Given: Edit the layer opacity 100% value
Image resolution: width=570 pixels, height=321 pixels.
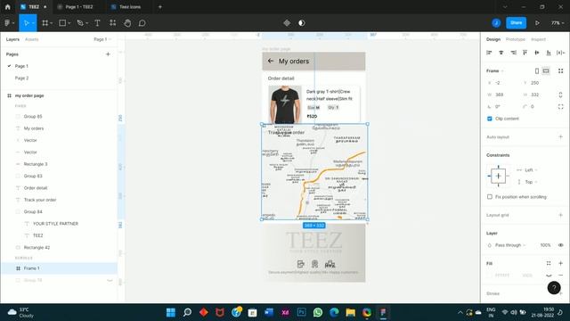Looking at the screenshot, I should click(x=545, y=245).
